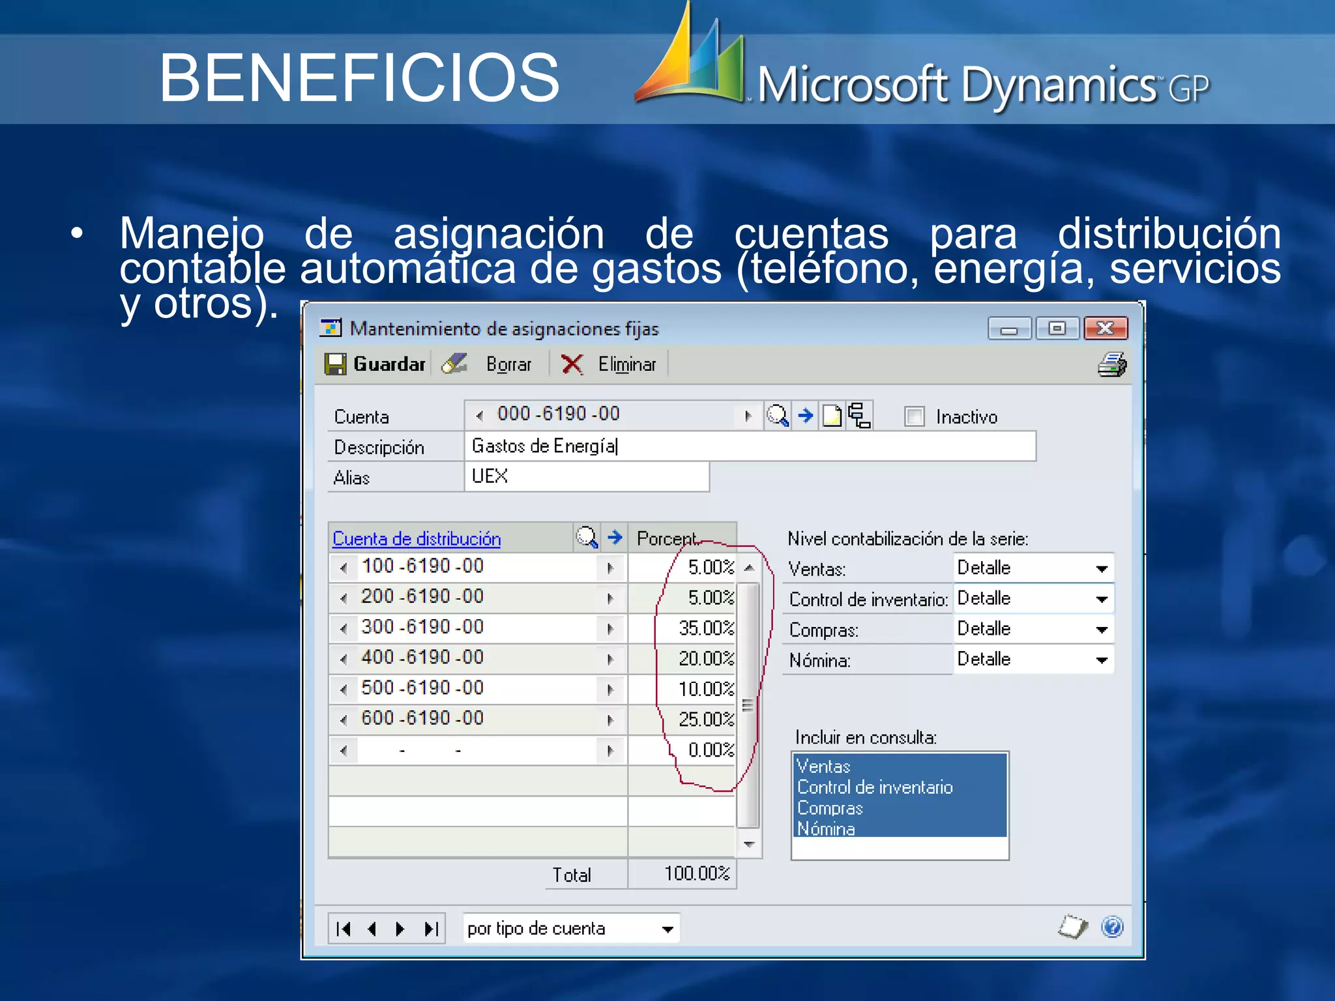
Task: Click the account hierarchy icon beside Cuenta
Action: 859,415
